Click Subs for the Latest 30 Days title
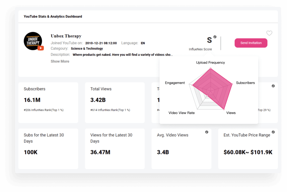The width and height of the screenshot is (287, 192). click(44, 138)
